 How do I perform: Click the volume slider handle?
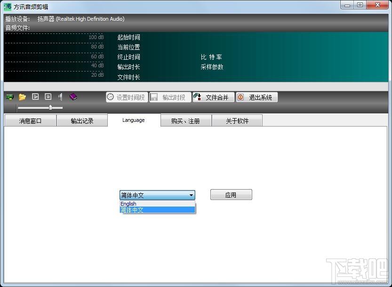pyautogui.click(x=50, y=107)
